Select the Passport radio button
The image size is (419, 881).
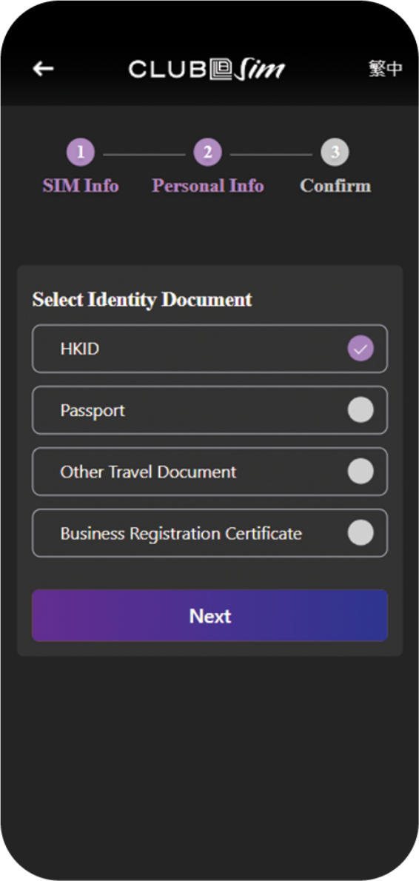(x=361, y=410)
